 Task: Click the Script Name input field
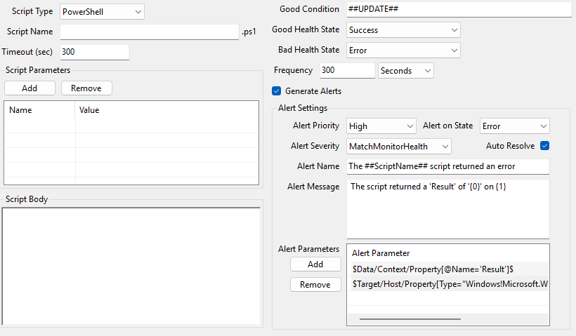150,32
